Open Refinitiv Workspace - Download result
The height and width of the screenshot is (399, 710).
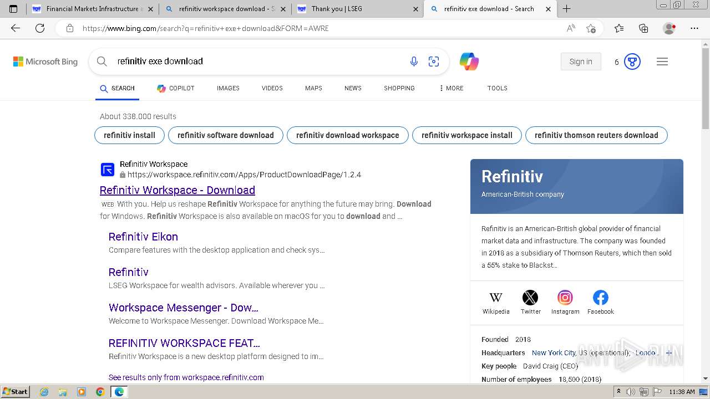177,190
